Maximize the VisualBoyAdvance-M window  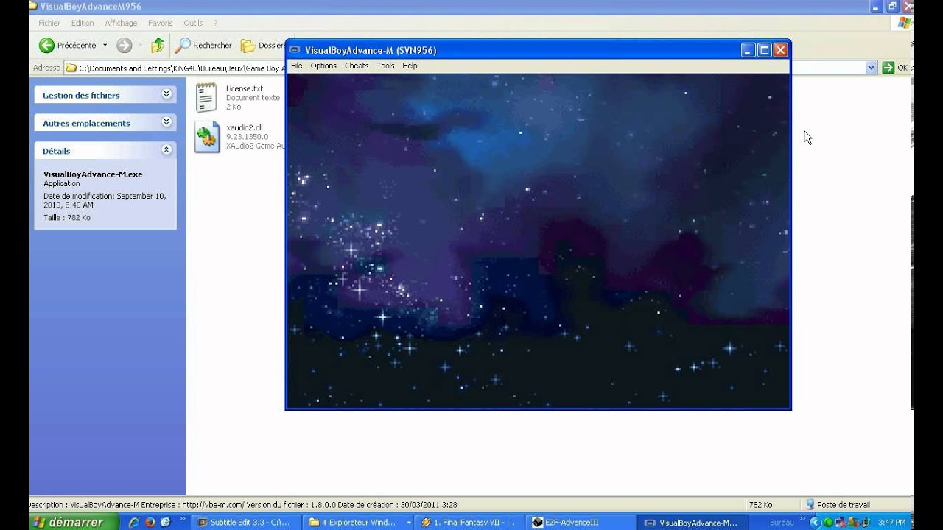click(x=764, y=50)
